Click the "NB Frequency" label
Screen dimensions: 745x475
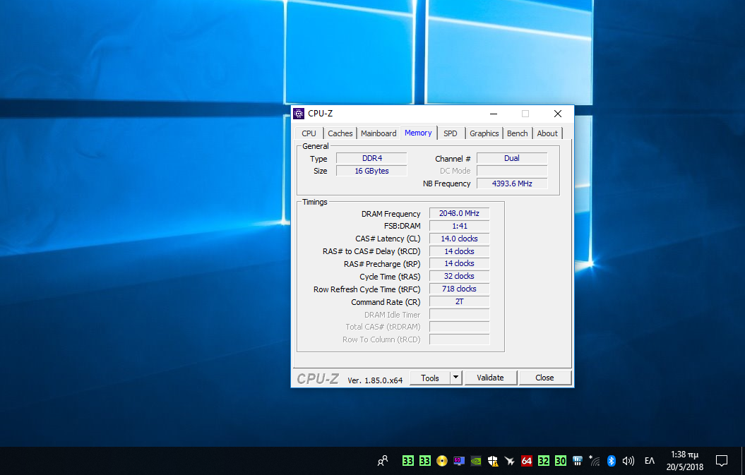point(446,184)
